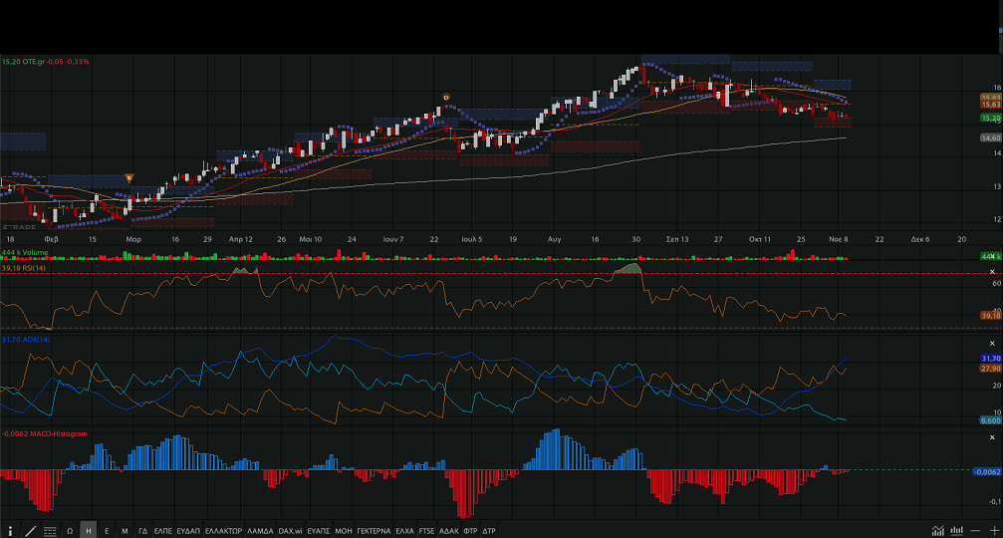Image resolution: width=1003 pixels, height=538 pixels.
Task: Click the blue 31,70 ADX value tag
Action: point(991,359)
